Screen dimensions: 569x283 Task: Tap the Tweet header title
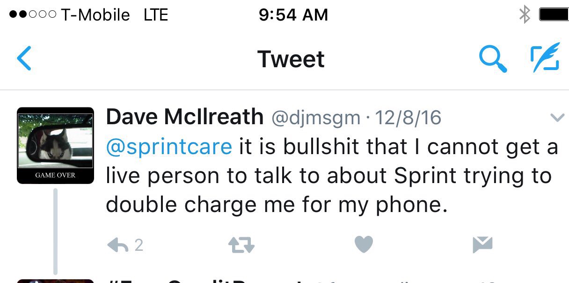291,59
